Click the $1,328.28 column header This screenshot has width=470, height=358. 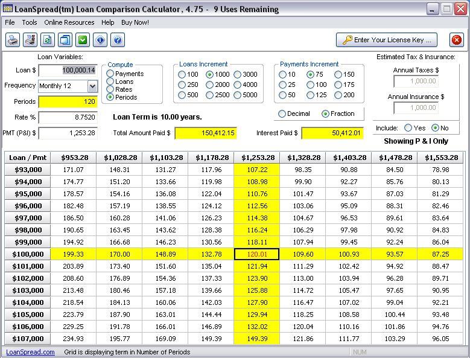tap(303, 158)
